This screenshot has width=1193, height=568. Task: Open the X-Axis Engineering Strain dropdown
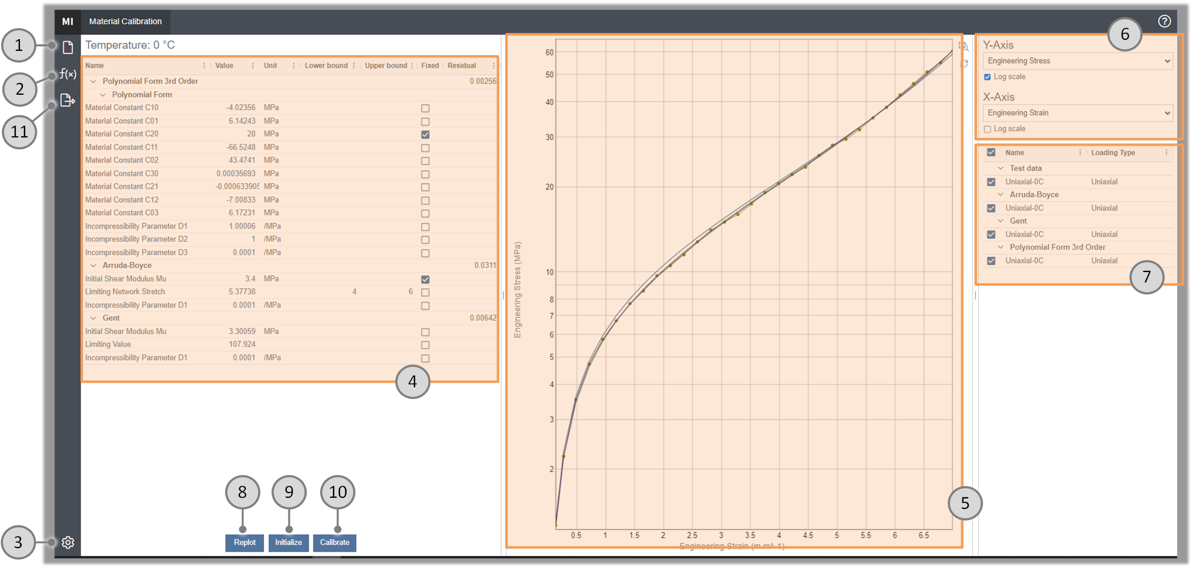[1078, 113]
